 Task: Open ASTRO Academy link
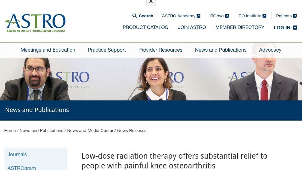point(179,16)
